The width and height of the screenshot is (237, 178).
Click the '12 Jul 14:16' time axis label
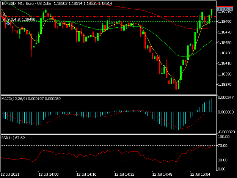tap(86, 174)
